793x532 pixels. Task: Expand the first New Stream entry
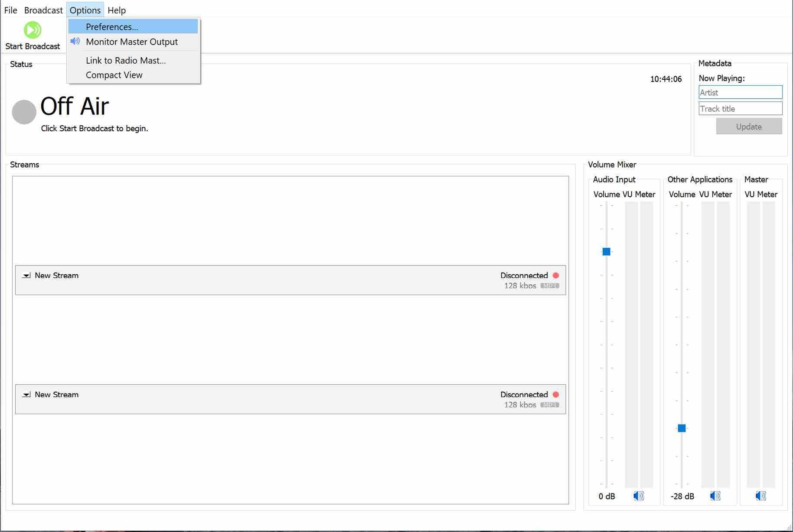[x=27, y=276]
